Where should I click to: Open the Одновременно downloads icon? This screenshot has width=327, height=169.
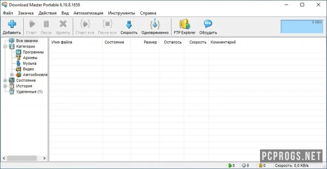155,24
